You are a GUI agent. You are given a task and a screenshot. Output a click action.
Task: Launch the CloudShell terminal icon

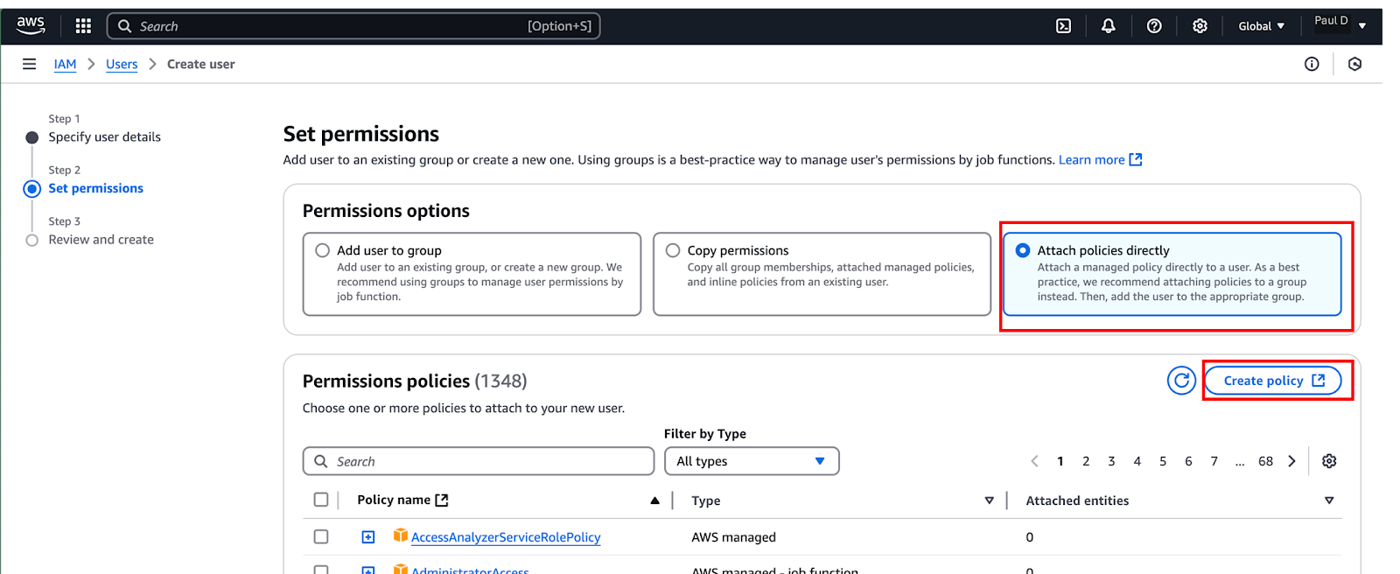point(1063,26)
